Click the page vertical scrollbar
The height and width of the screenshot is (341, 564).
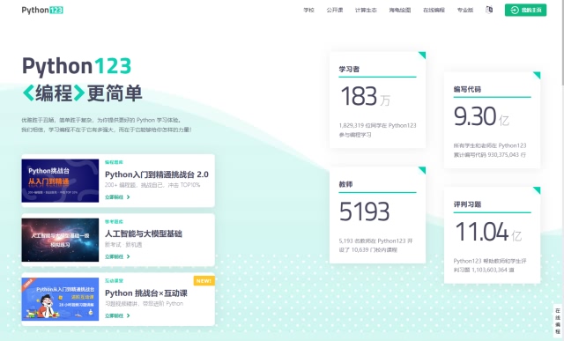click(562, 43)
